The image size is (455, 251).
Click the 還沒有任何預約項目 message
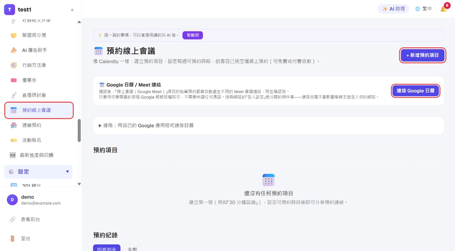pos(268,194)
